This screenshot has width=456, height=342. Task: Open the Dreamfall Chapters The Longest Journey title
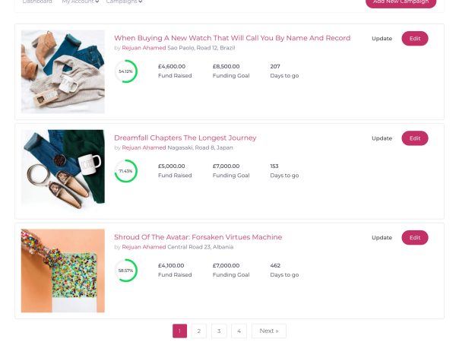[x=185, y=138]
